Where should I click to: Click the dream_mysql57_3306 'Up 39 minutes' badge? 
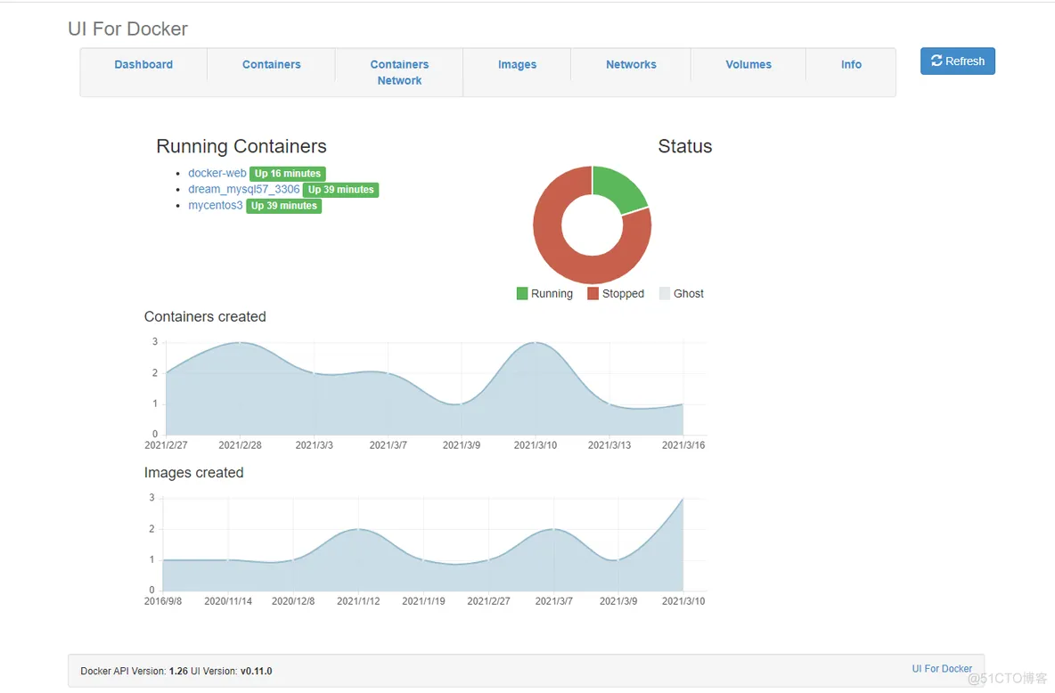pos(340,190)
